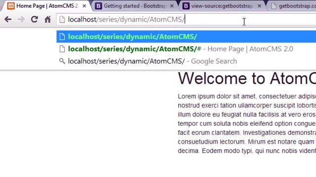The image size is (316, 177).
Task: Choose the AtomCMS/# Home Page suggestion
Action: (x=186, y=49)
